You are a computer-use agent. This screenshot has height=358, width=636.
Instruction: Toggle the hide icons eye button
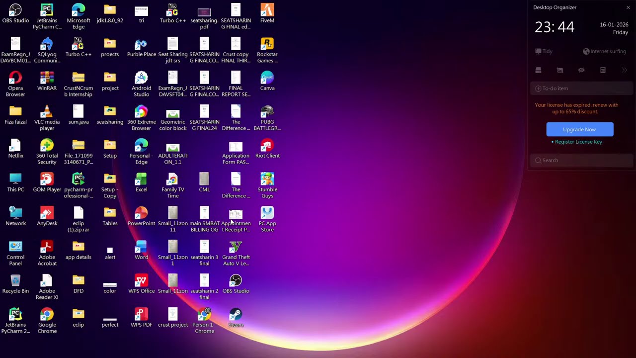click(x=581, y=70)
